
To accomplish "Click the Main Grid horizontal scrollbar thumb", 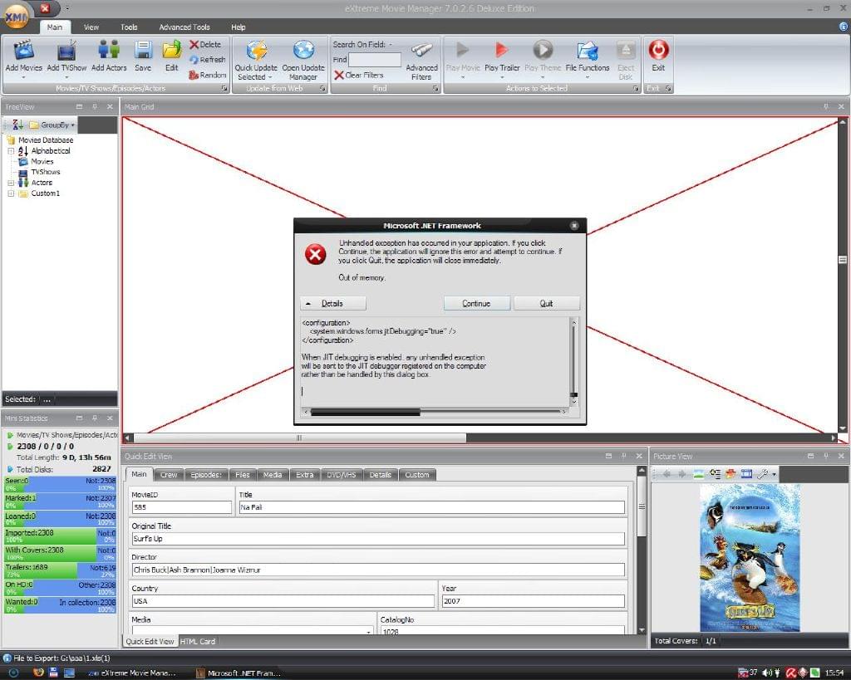I will click(x=299, y=438).
